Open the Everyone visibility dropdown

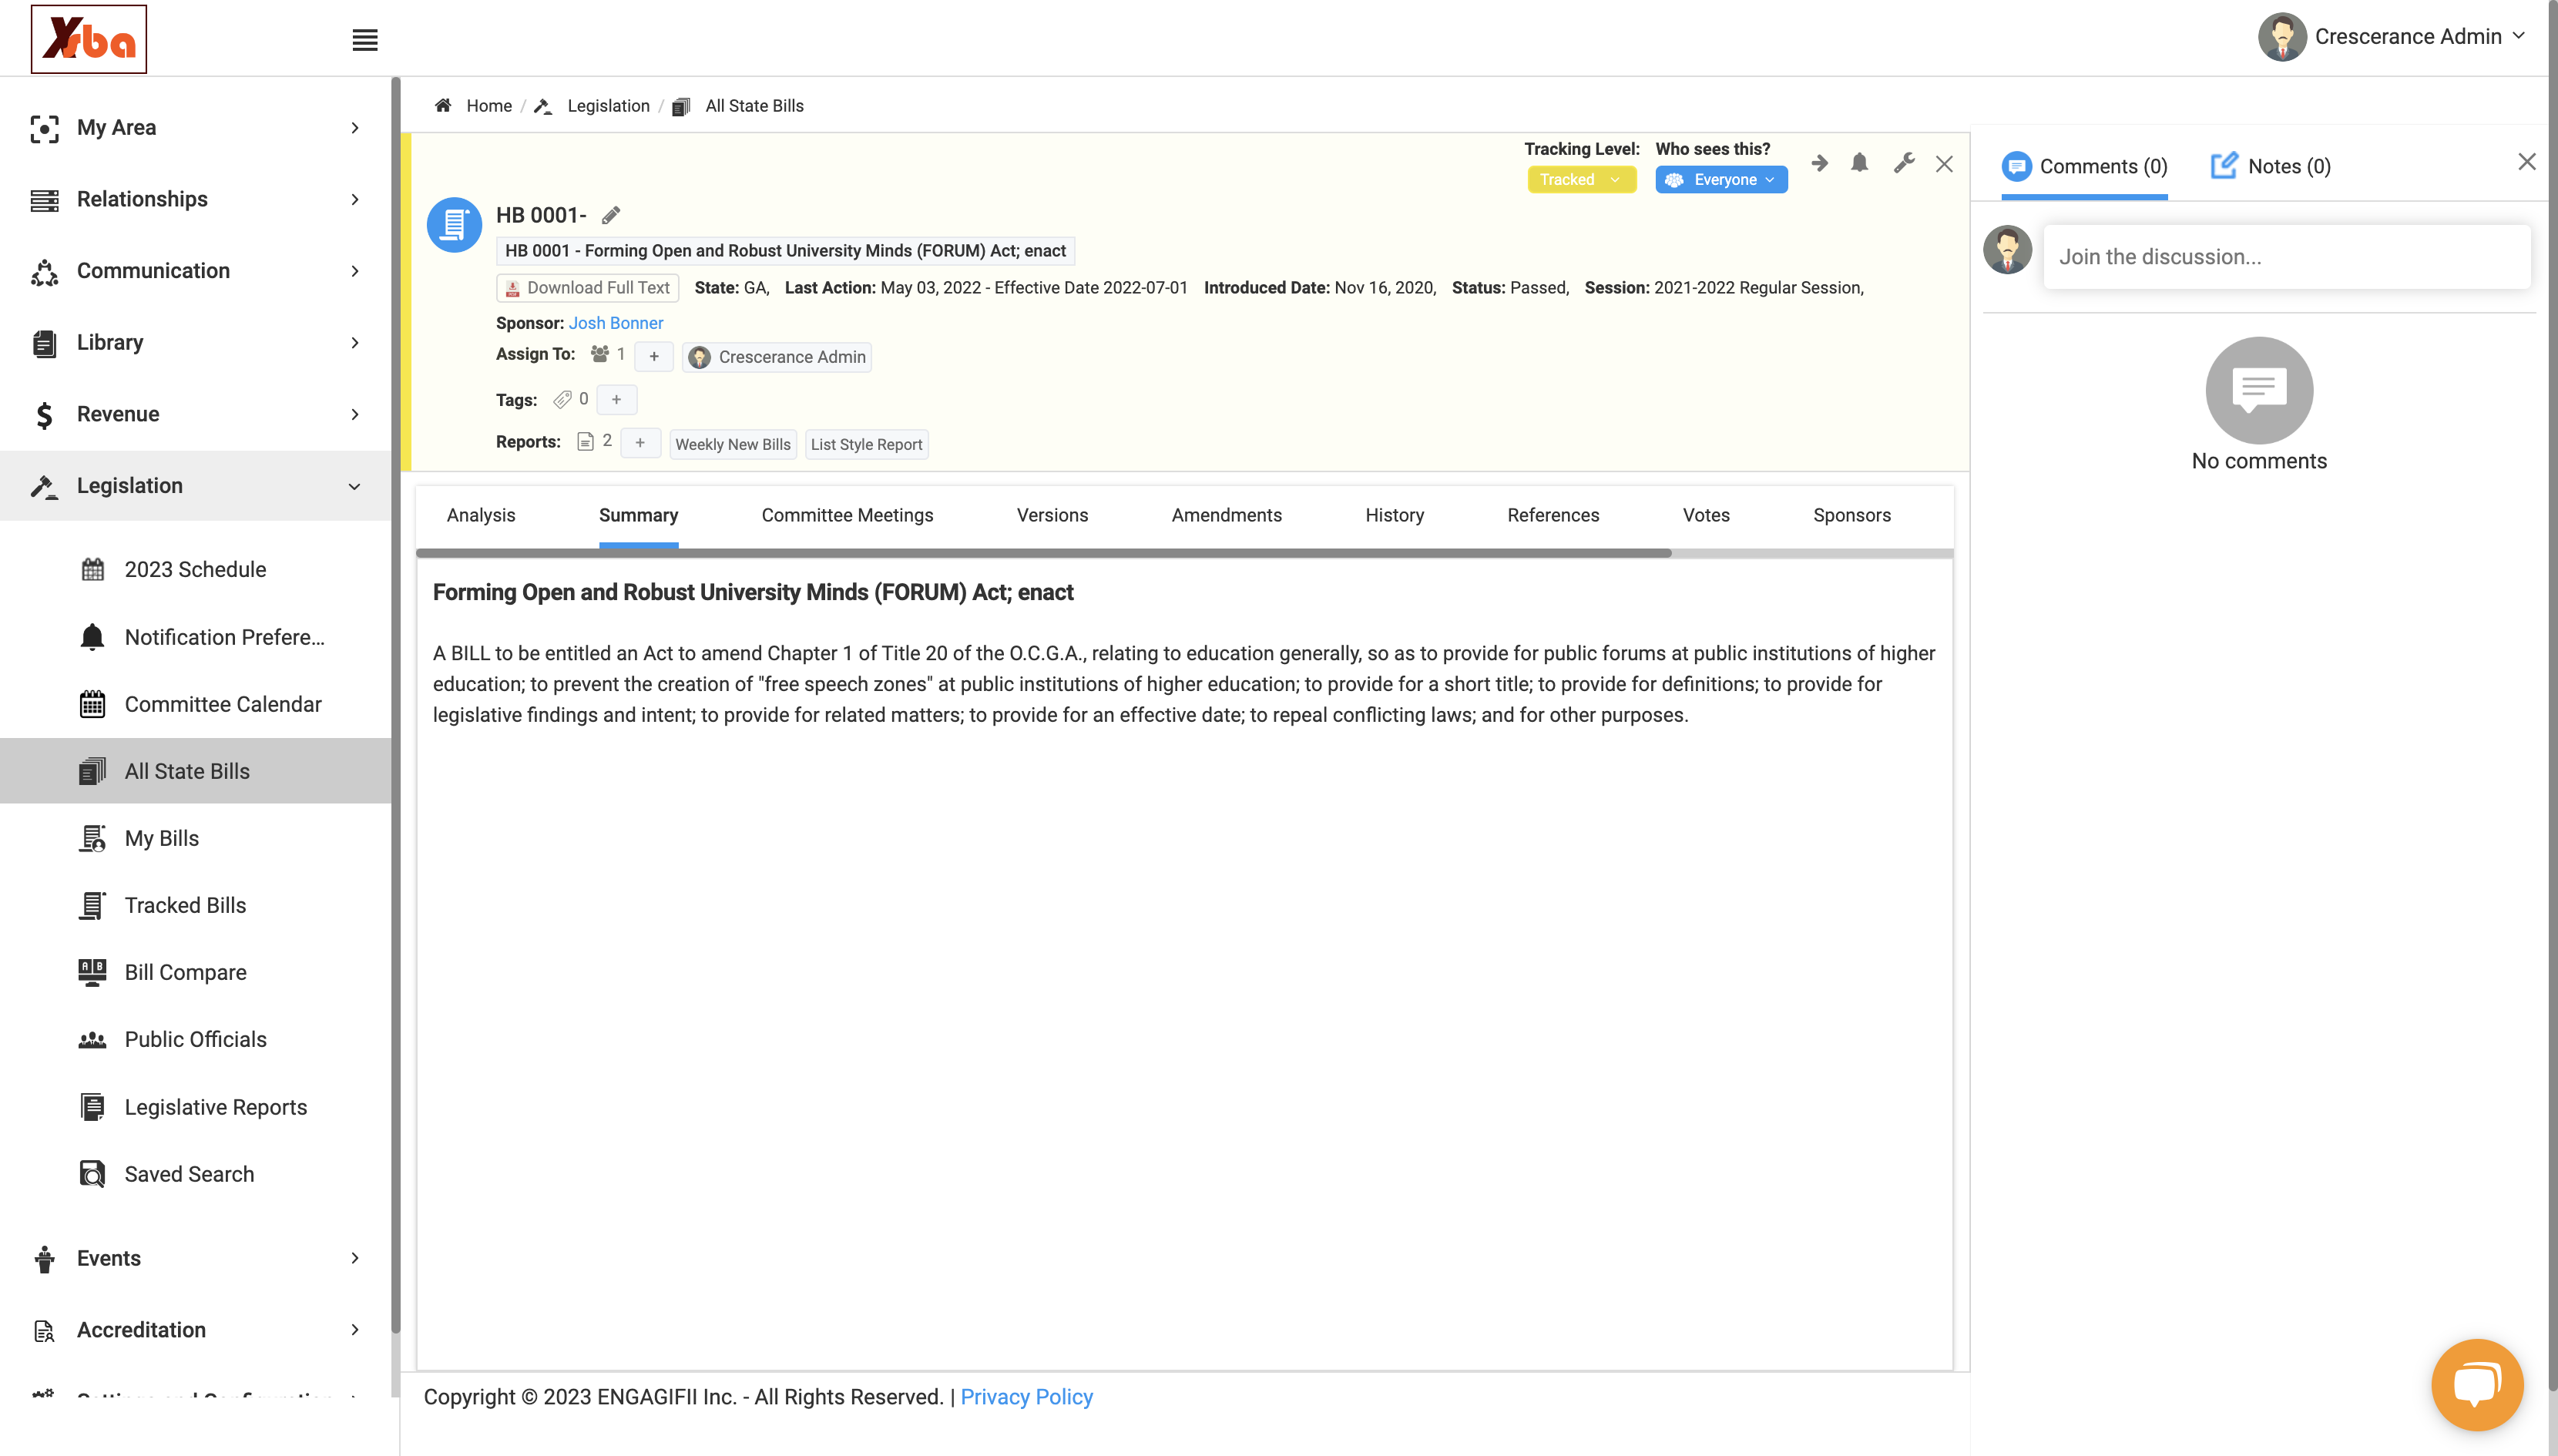(1721, 180)
